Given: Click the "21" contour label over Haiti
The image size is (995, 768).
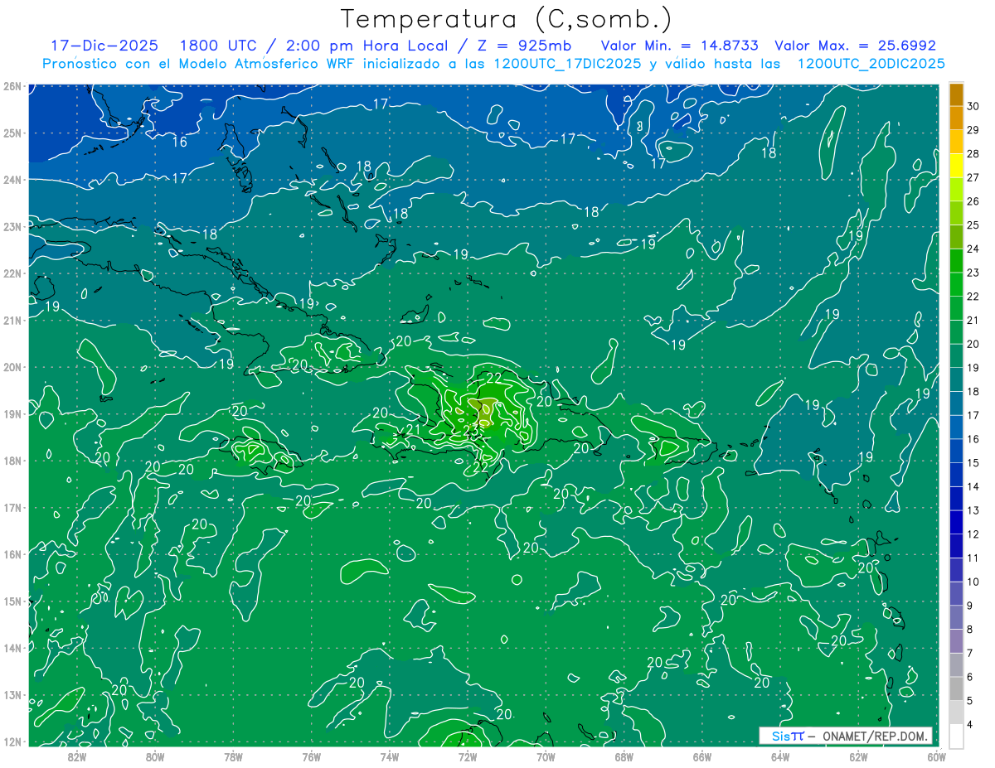Looking at the screenshot, I should coord(415,428).
